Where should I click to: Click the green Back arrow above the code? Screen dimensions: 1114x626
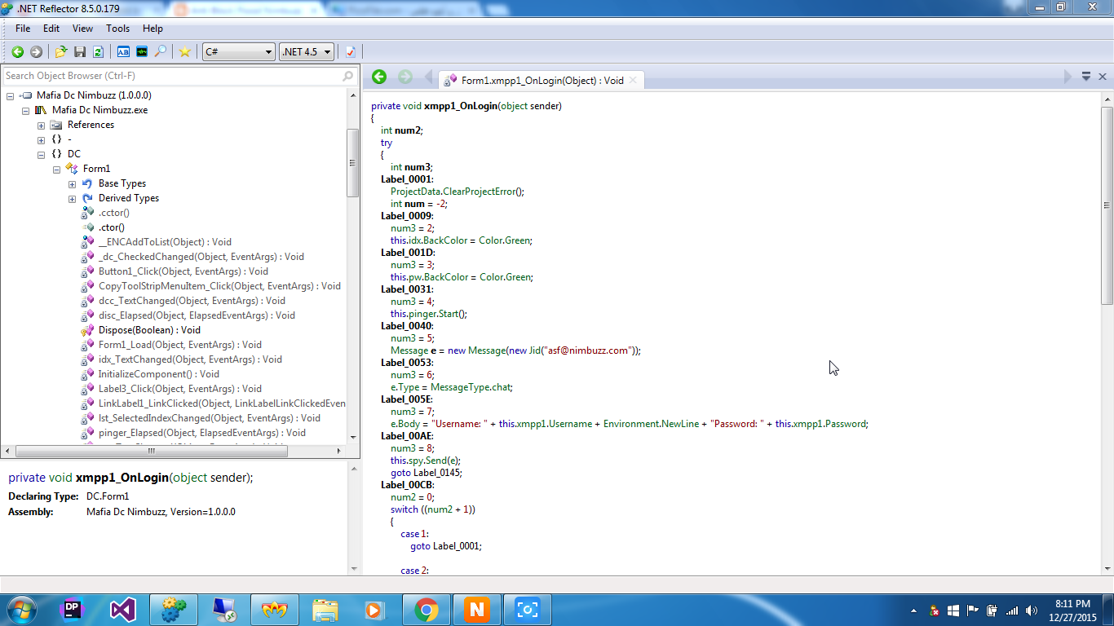[x=379, y=77]
